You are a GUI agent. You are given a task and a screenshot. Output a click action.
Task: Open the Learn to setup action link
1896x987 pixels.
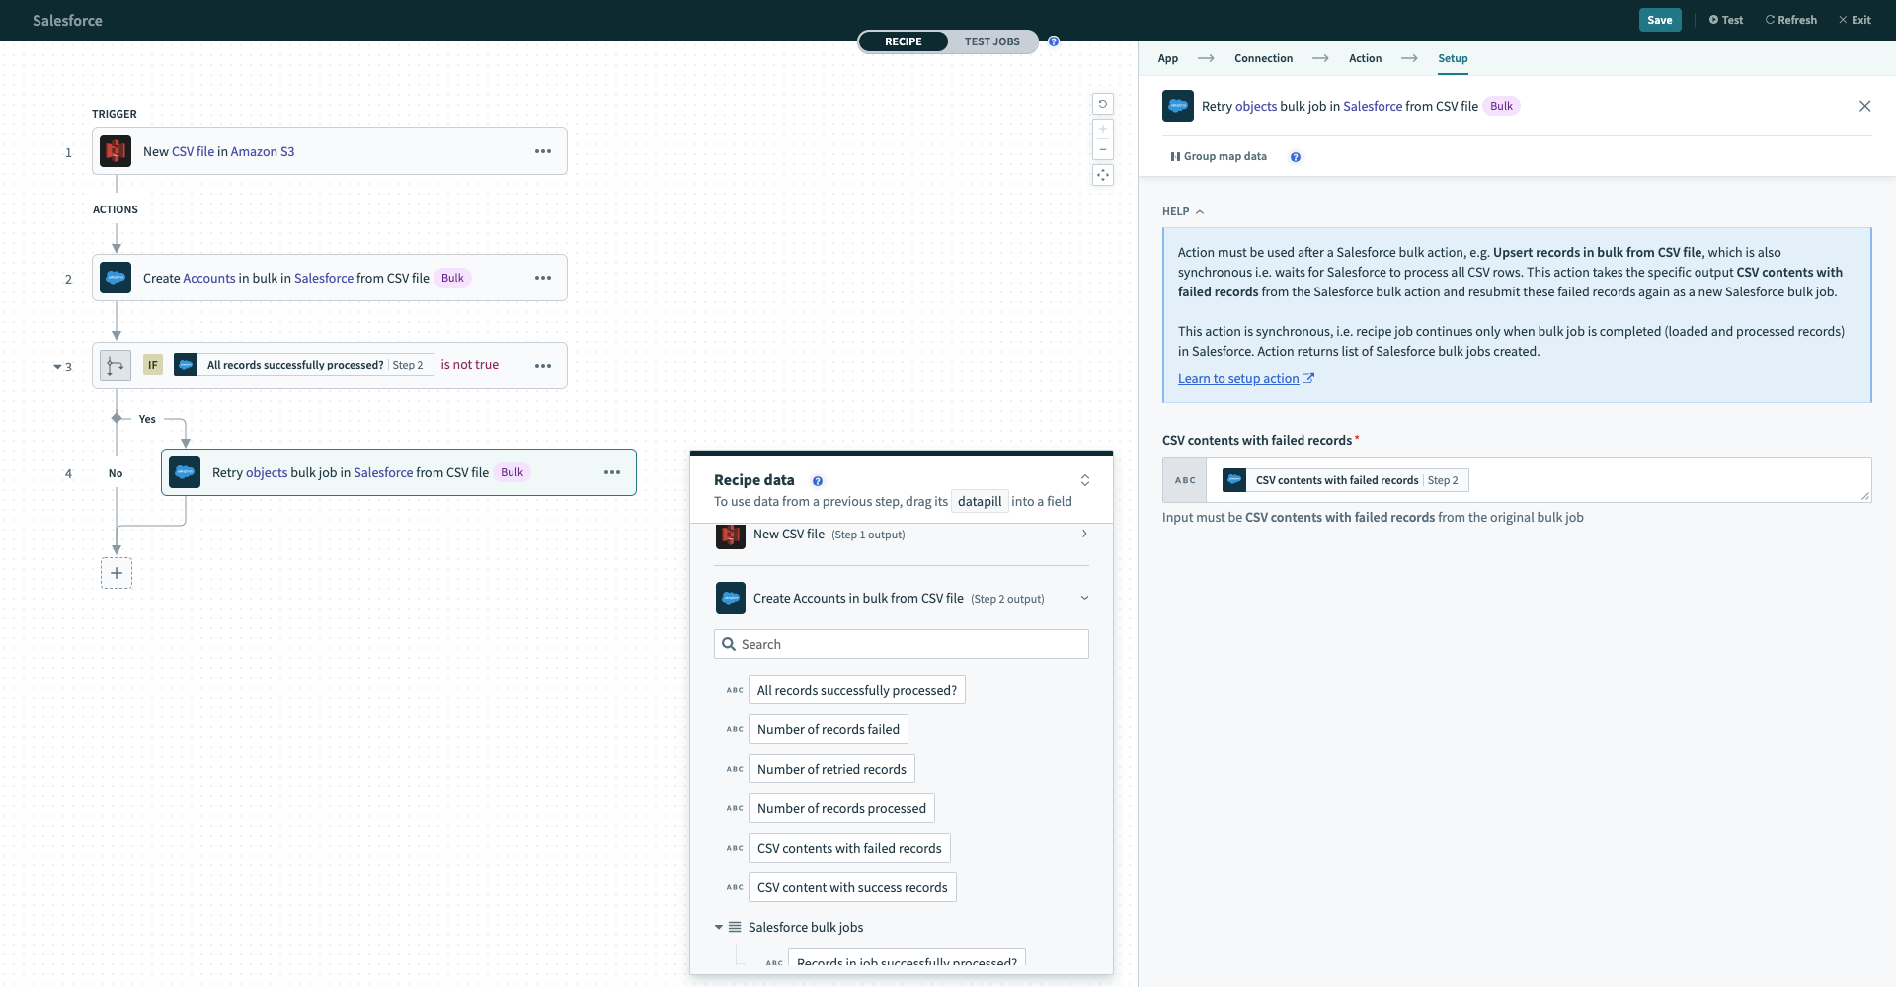click(1239, 378)
